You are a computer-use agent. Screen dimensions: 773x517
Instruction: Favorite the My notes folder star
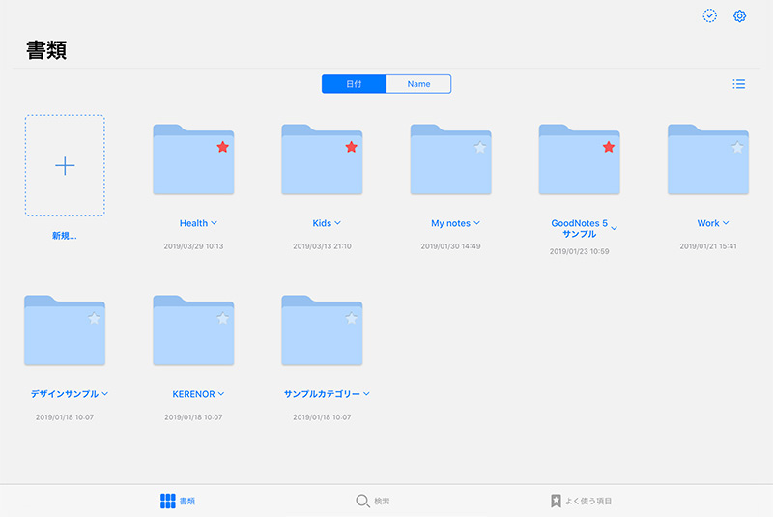click(480, 147)
